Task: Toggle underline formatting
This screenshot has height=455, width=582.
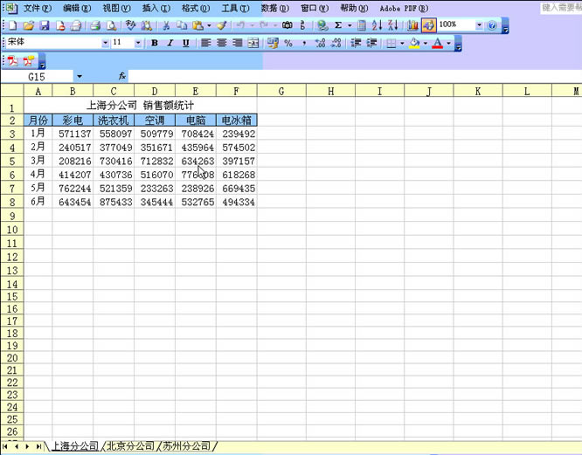Action: tap(186, 43)
